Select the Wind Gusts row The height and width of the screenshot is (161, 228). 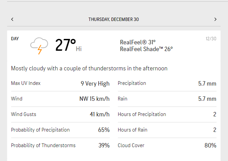click(60, 114)
